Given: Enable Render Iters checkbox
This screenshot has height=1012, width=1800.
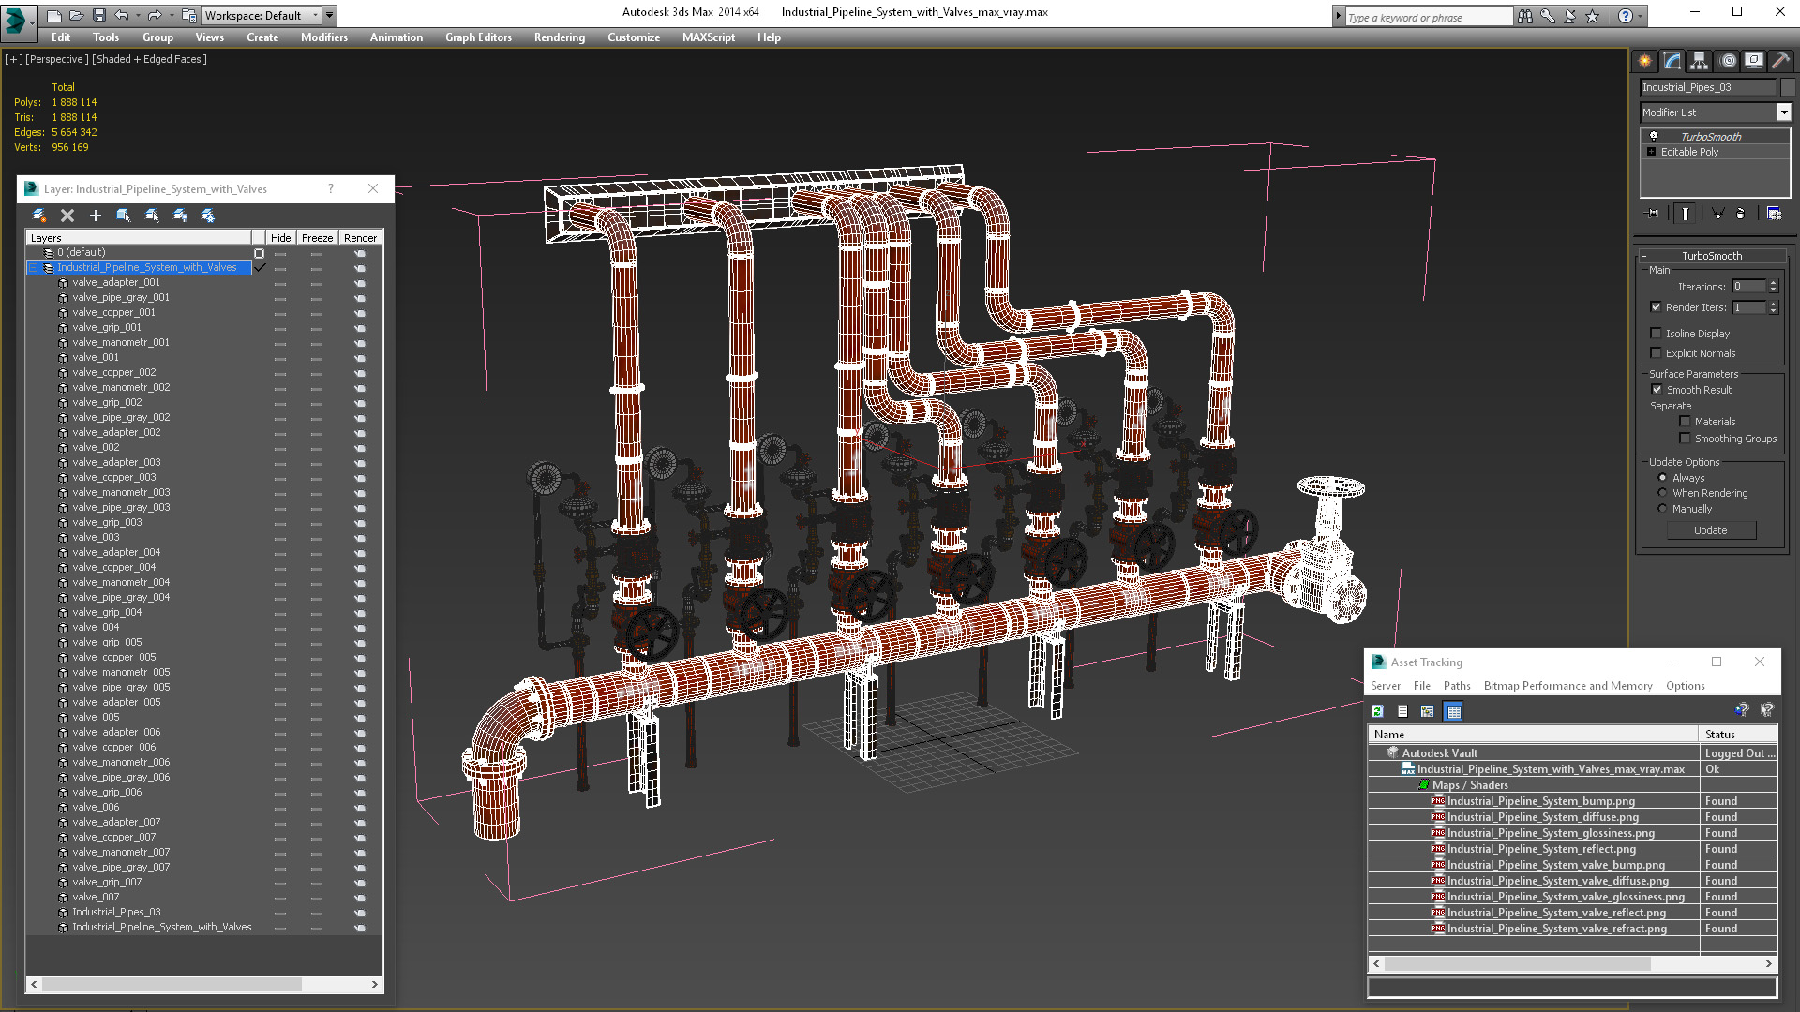Looking at the screenshot, I should click(1657, 307).
